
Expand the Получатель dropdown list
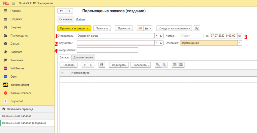click(x=157, y=43)
